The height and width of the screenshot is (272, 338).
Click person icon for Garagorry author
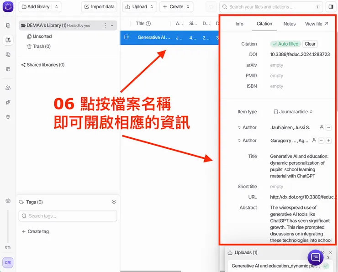point(314,141)
